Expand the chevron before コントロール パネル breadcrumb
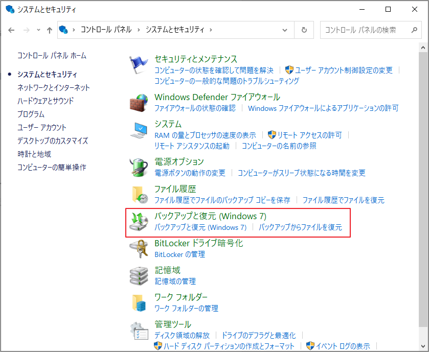This screenshot has height=352, width=429. pyautogui.click(x=74, y=30)
